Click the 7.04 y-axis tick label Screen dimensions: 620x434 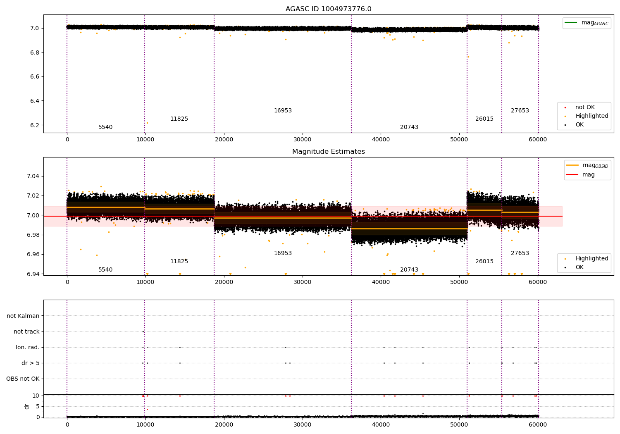coord(33,176)
